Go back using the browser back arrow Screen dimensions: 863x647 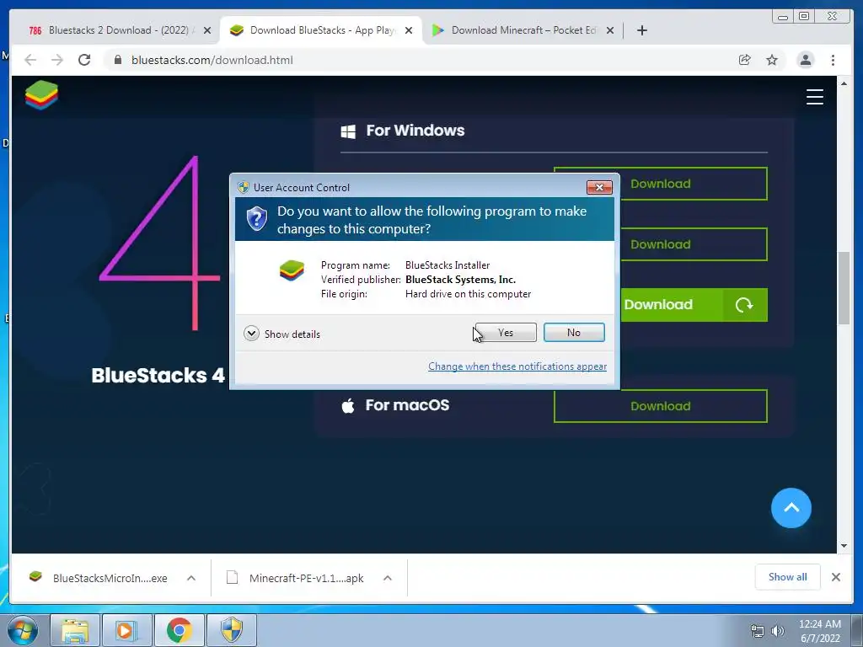[x=30, y=60]
